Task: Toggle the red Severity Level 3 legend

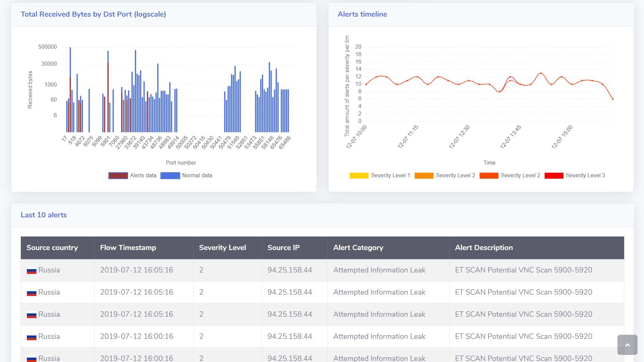Action: pos(554,176)
